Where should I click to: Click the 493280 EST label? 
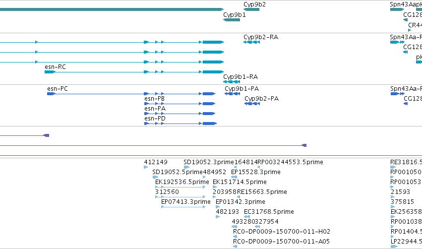(243, 222)
